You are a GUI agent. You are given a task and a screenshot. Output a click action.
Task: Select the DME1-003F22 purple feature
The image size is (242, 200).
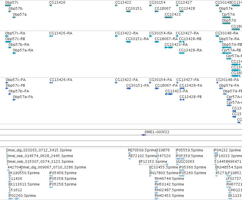point(144,135)
